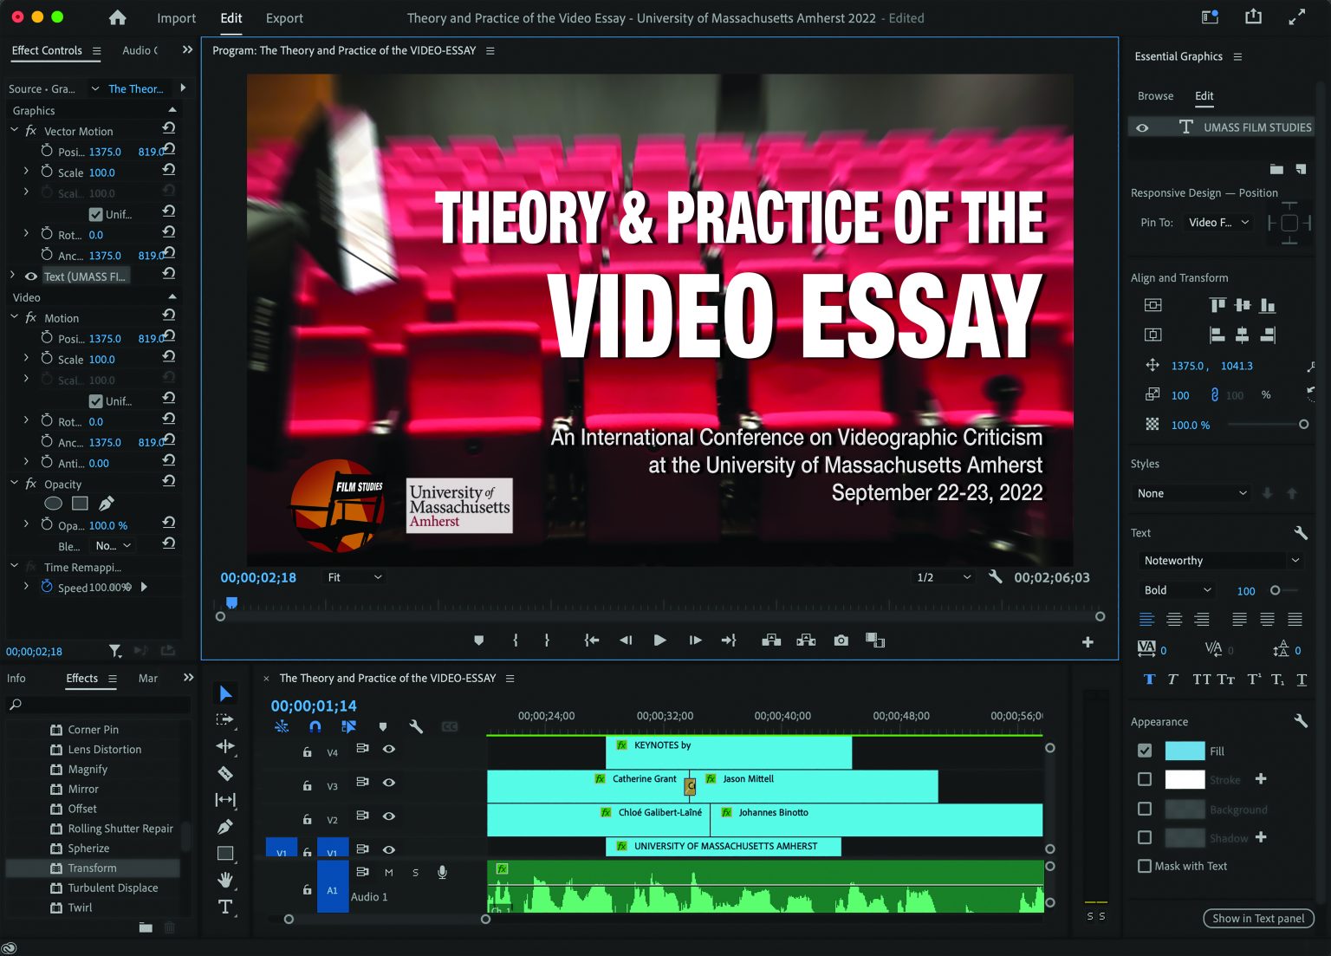This screenshot has width=1331, height=956.
Task: Open Timeline Display Settings with the wrench icon
Action: (416, 726)
